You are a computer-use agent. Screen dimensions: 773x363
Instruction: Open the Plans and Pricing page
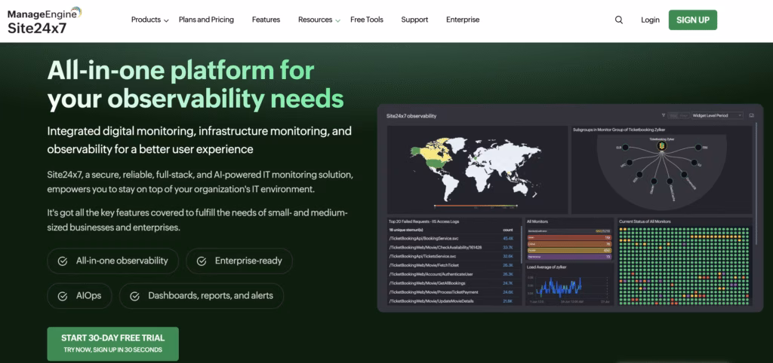point(206,20)
